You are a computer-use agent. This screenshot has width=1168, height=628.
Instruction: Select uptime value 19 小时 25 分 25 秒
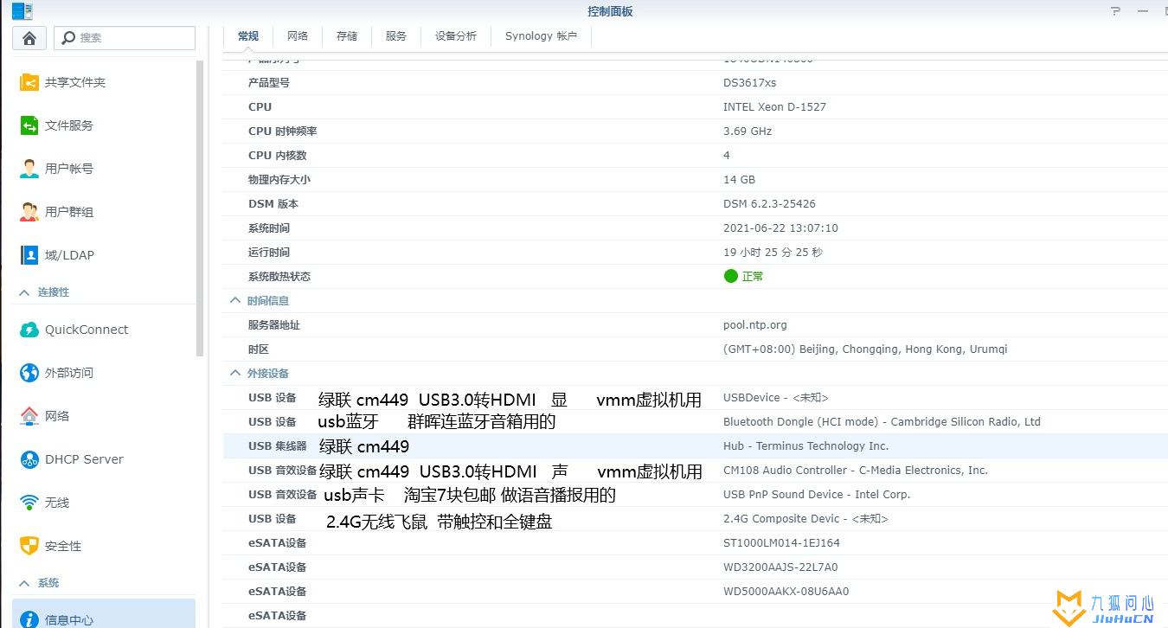[773, 253]
